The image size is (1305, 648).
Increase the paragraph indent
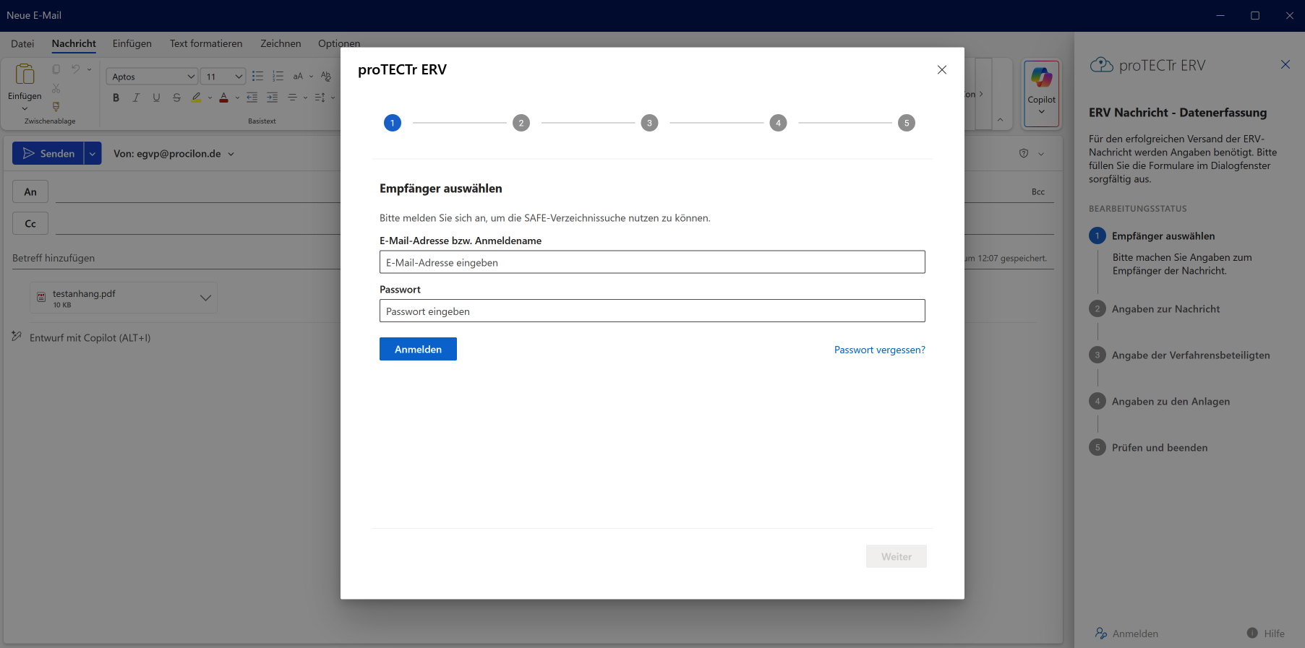(x=272, y=98)
